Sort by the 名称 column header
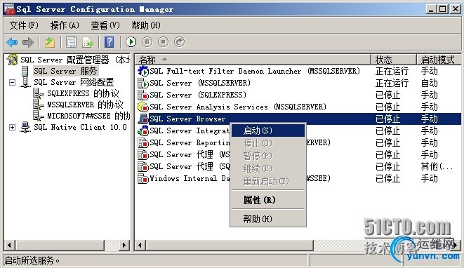The height and width of the screenshot is (268, 464). click(x=253, y=60)
